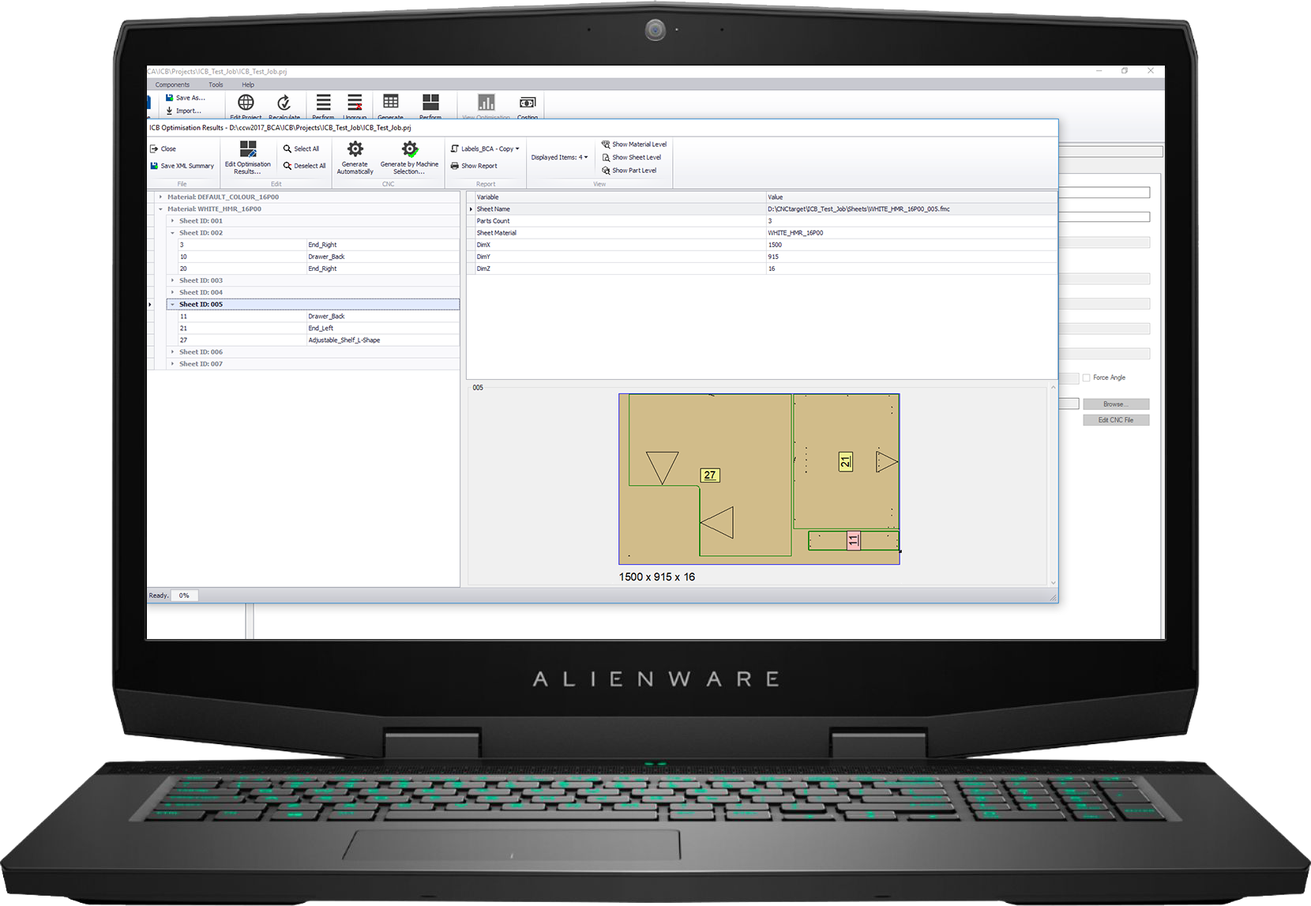Click the 0% progress bar in status bar
Image resolution: width=1311 pixels, height=906 pixels.
tap(185, 596)
